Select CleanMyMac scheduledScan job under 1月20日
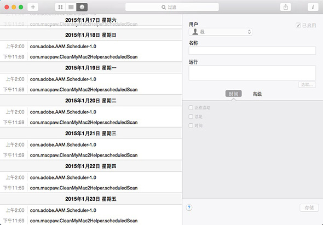The width and height of the screenshot is (323, 225). click(91, 122)
